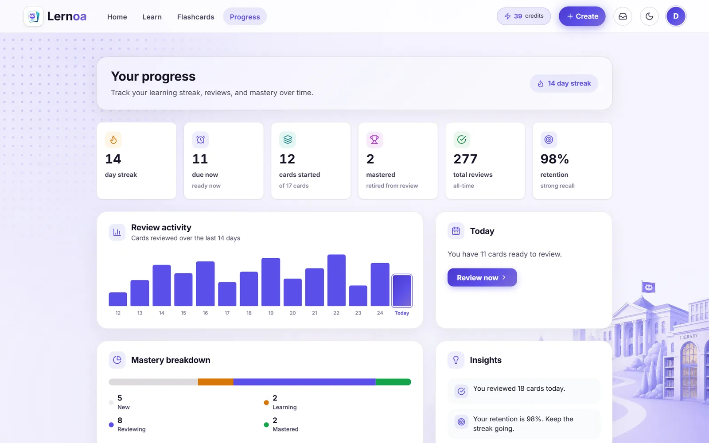The height and width of the screenshot is (443, 709).
Task: Switch to the Flashcards tab
Action: [195, 17]
